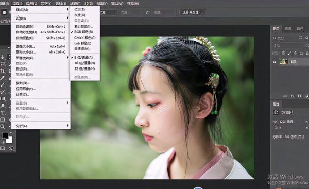Choose 16 位/通道 bit depth

(x=85, y=63)
